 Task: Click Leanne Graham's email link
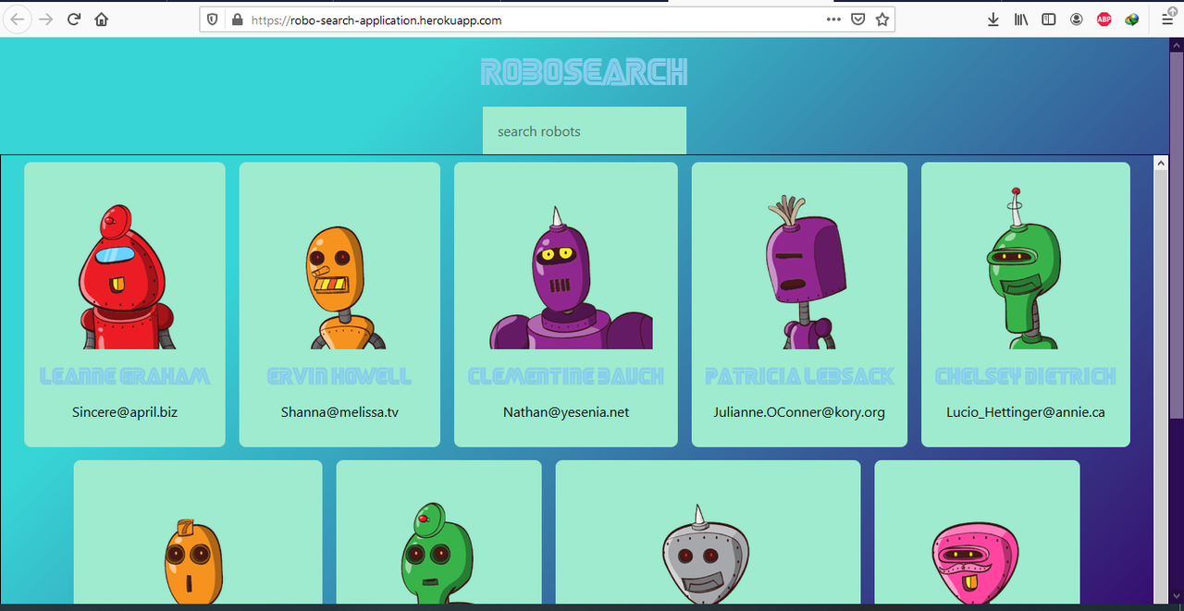[124, 411]
